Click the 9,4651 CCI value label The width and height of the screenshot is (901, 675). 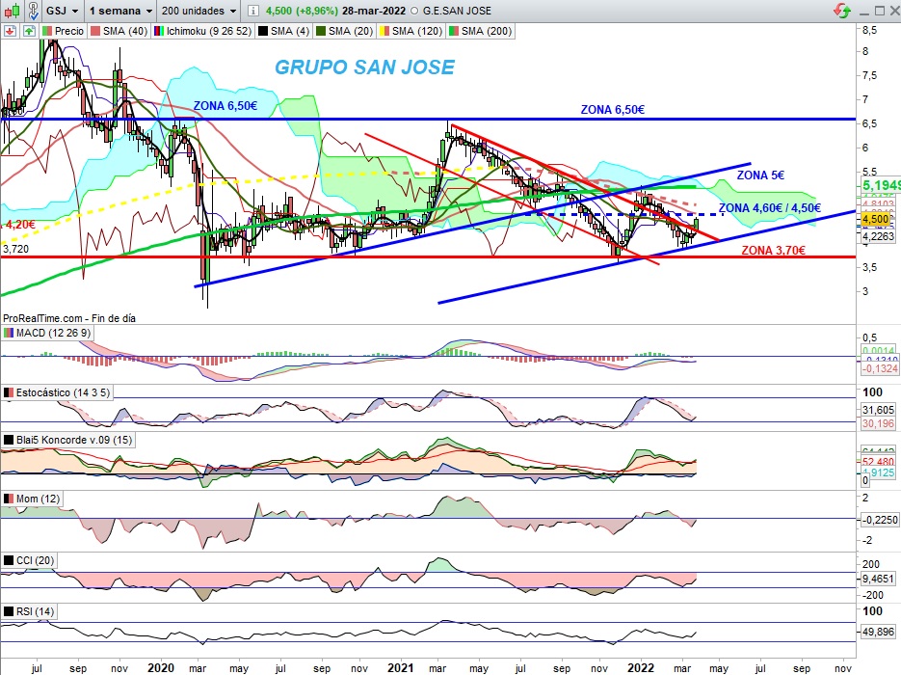879,579
